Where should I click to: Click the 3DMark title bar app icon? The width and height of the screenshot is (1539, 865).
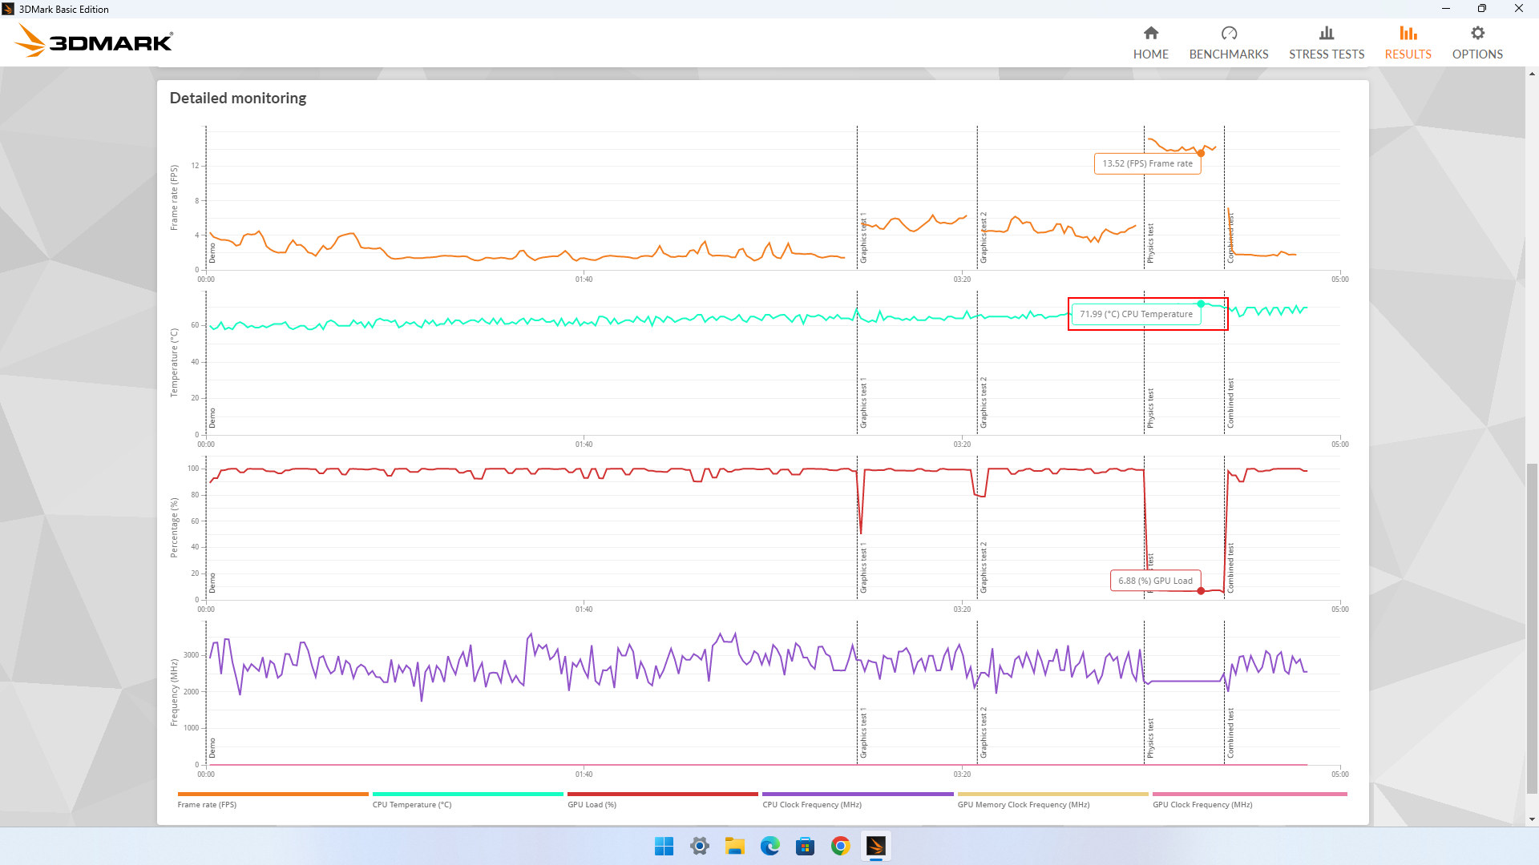pos(8,9)
